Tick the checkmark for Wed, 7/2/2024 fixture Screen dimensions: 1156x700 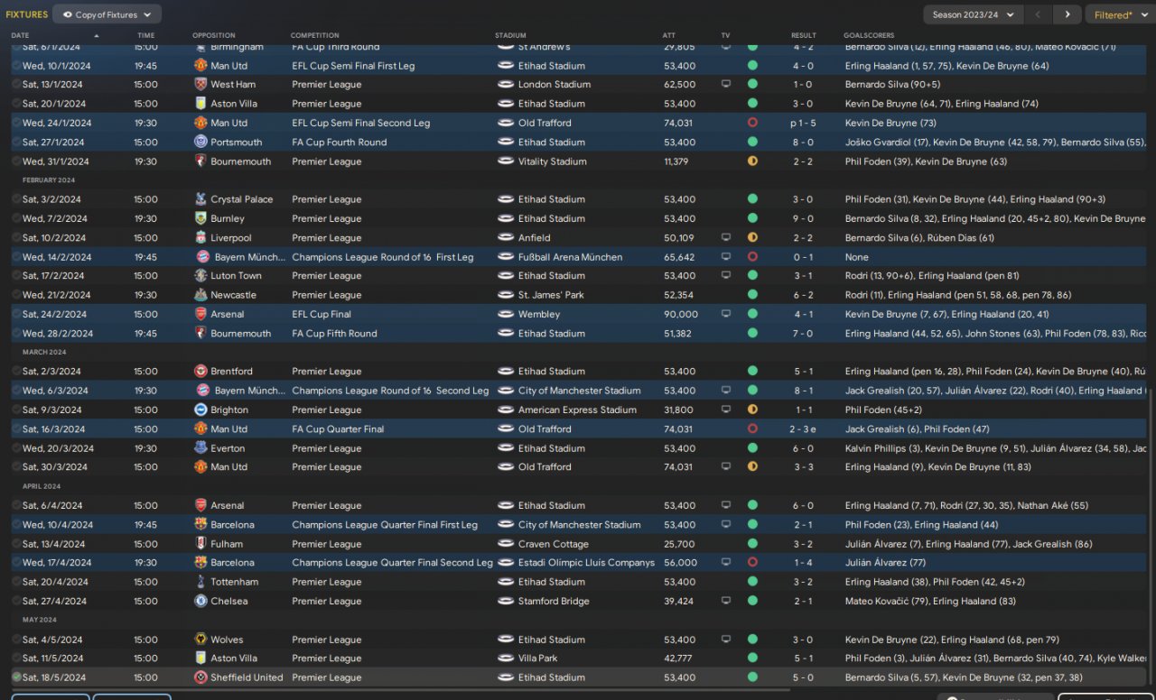(x=16, y=218)
